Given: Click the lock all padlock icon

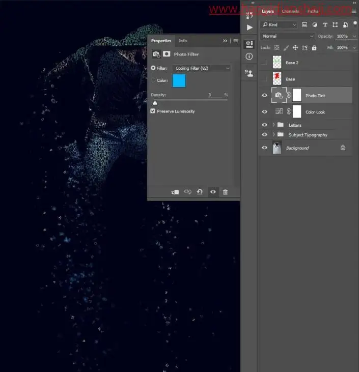Looking at the screenshot, I should 314,48.
